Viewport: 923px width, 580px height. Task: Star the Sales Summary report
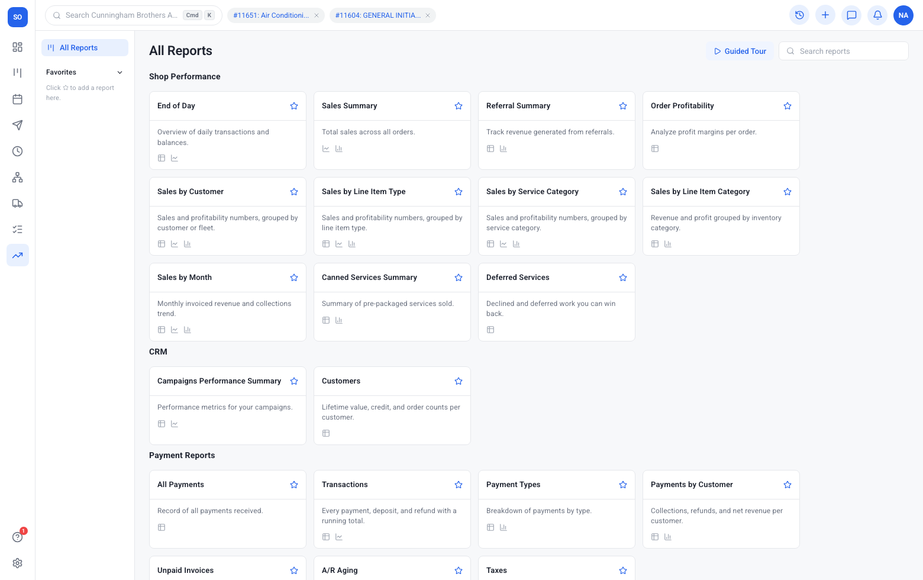point(459,106)
